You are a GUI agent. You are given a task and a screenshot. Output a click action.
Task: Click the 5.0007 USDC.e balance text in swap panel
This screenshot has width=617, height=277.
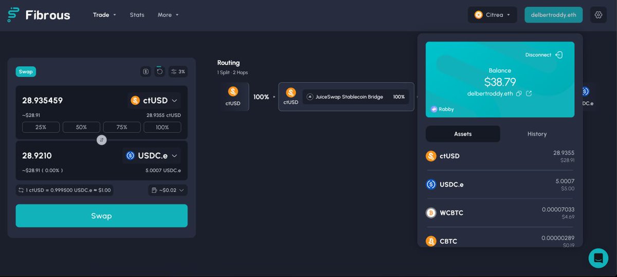click(x=163, y=170)
